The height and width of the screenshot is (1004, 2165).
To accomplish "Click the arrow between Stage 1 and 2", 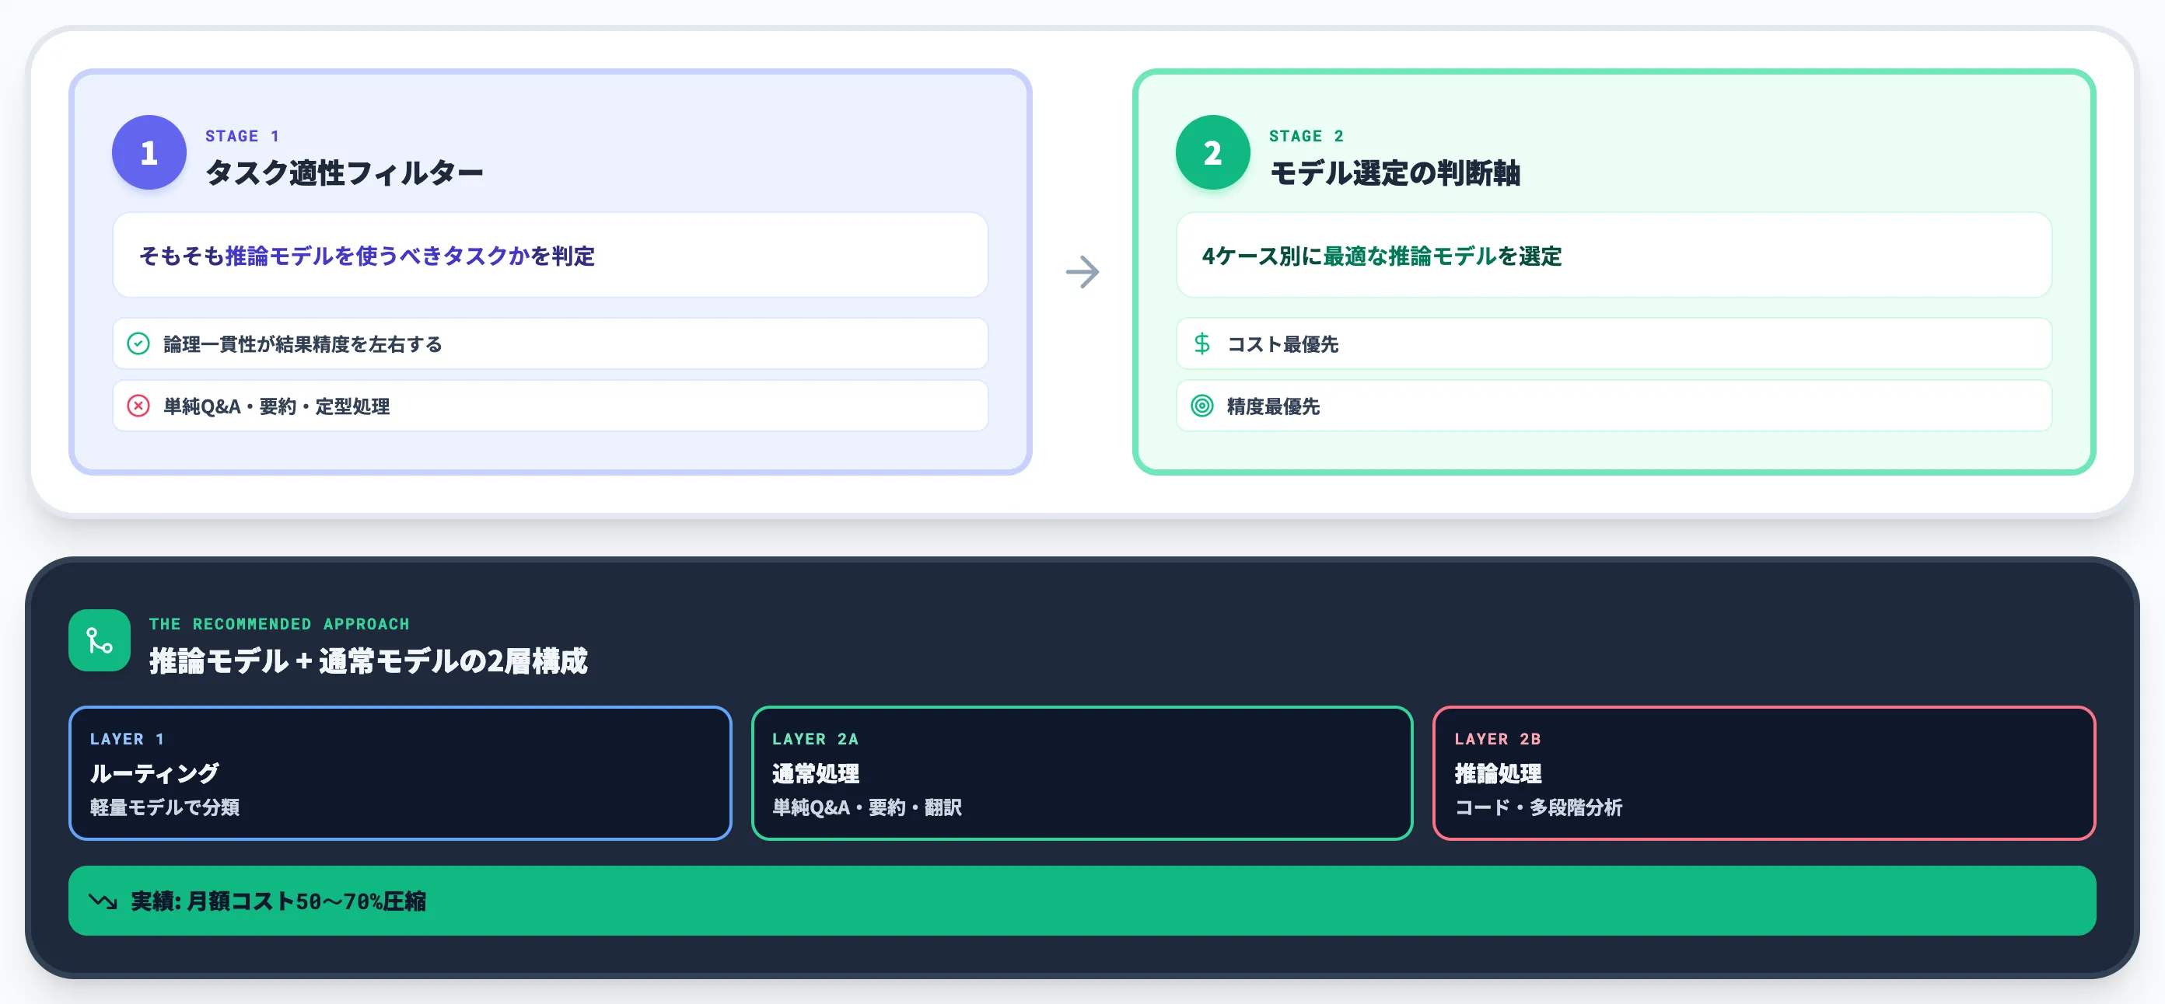I will click(1082, 271).
